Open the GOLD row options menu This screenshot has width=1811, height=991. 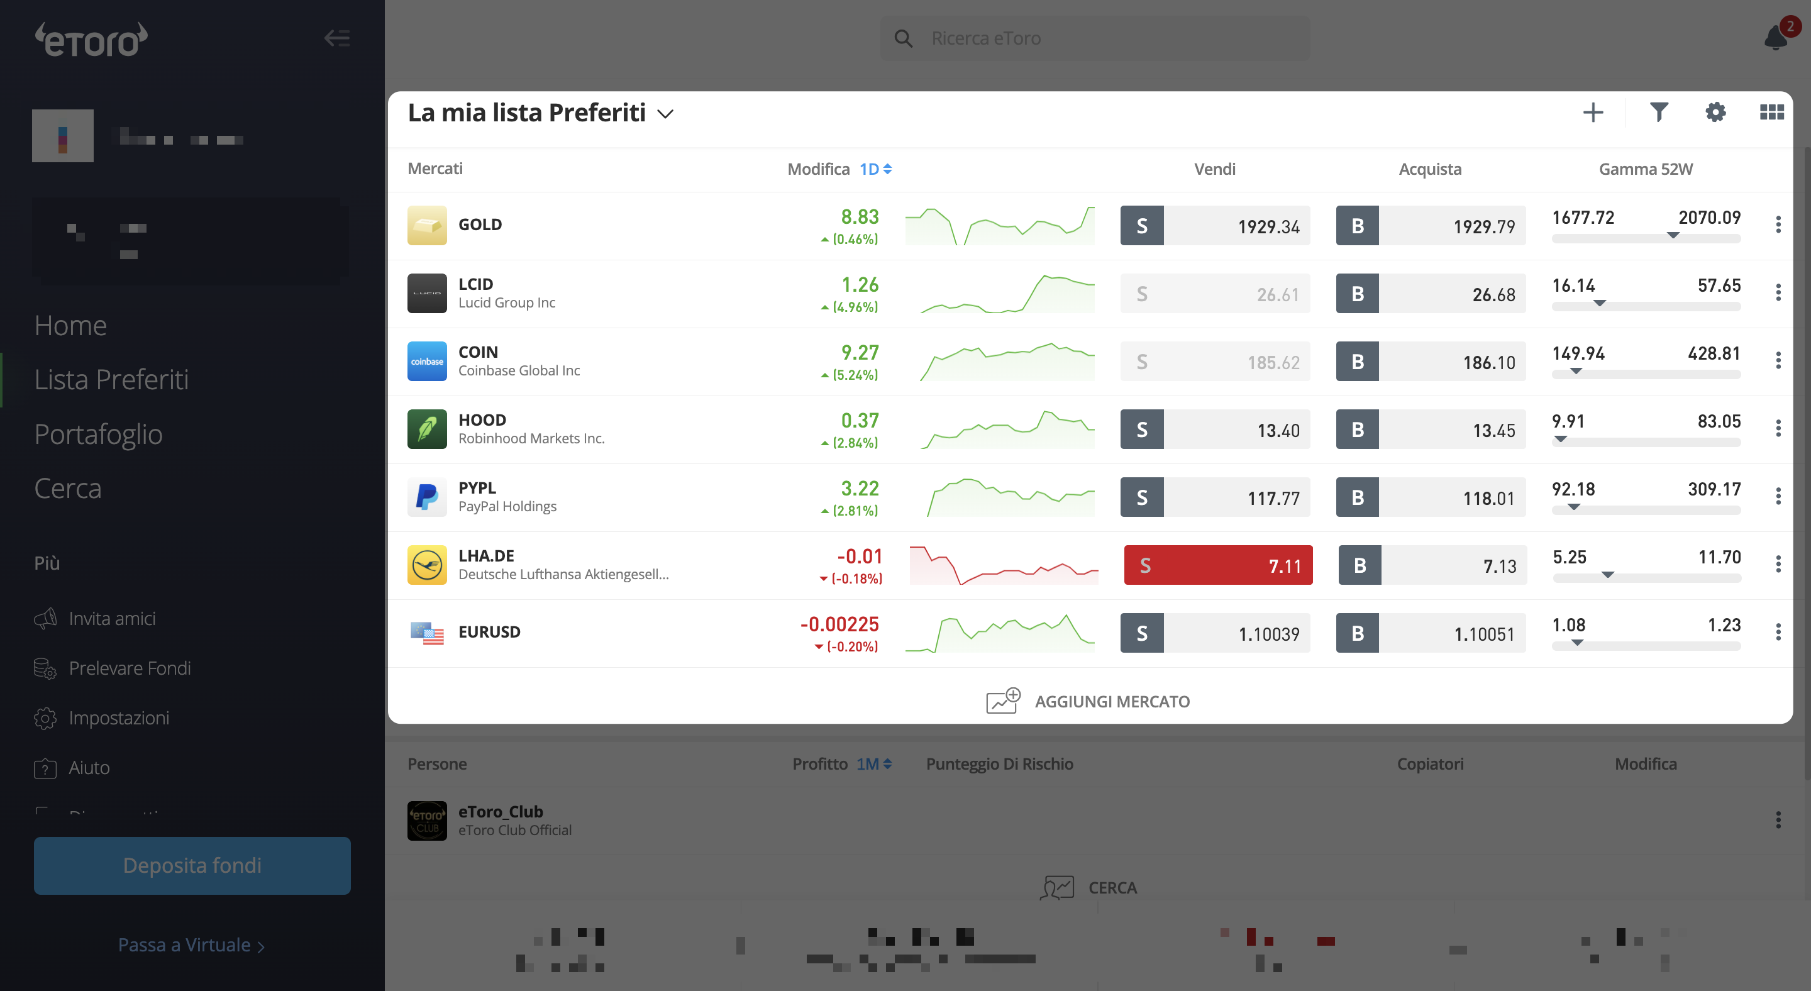[x=1778, y=225]
